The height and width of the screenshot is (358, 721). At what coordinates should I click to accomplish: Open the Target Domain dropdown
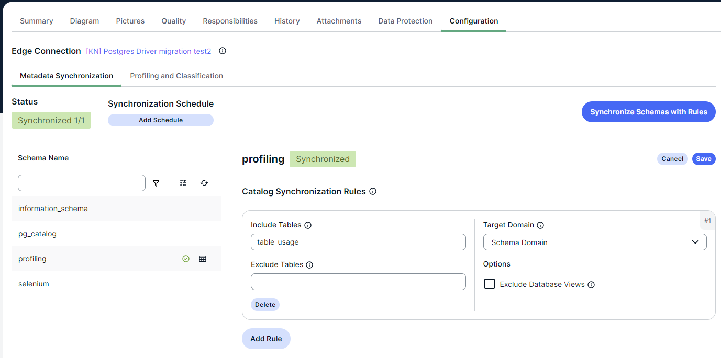point(595,242)
